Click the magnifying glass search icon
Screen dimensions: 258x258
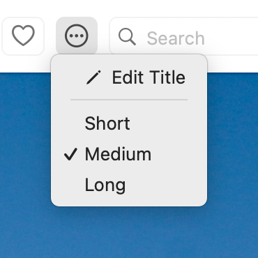[x=127, y=37]
